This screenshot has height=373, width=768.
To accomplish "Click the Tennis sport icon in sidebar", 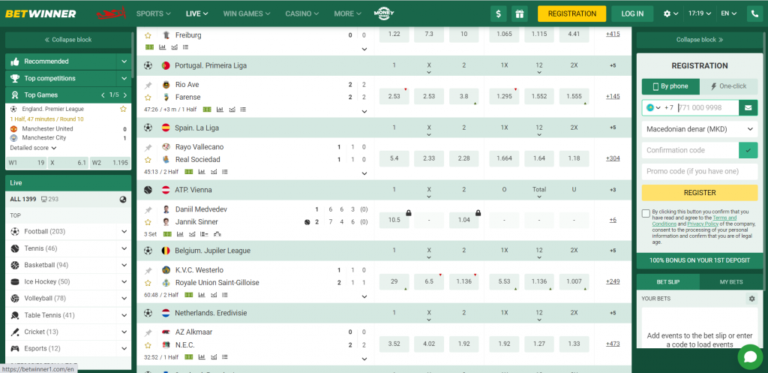I will pos(15,248).
